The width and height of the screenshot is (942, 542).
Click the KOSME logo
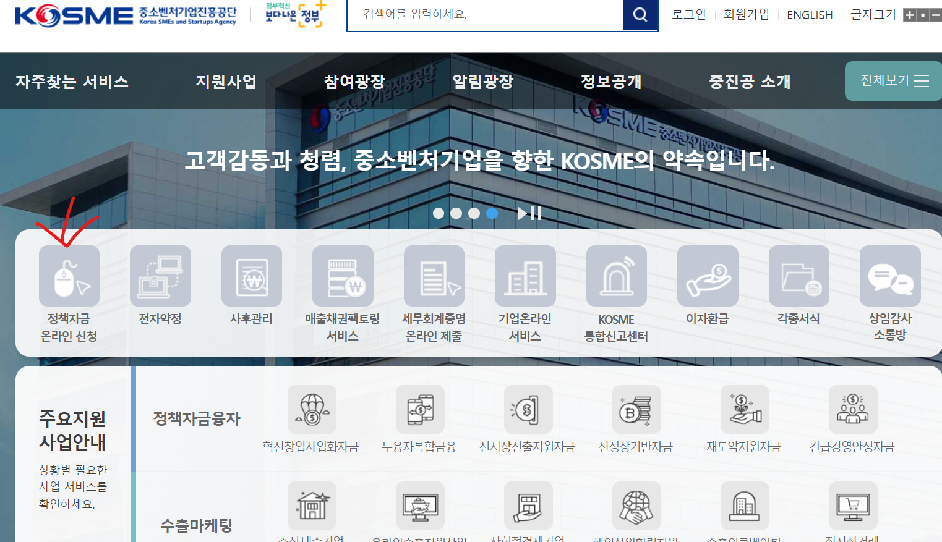pos(126,15)
